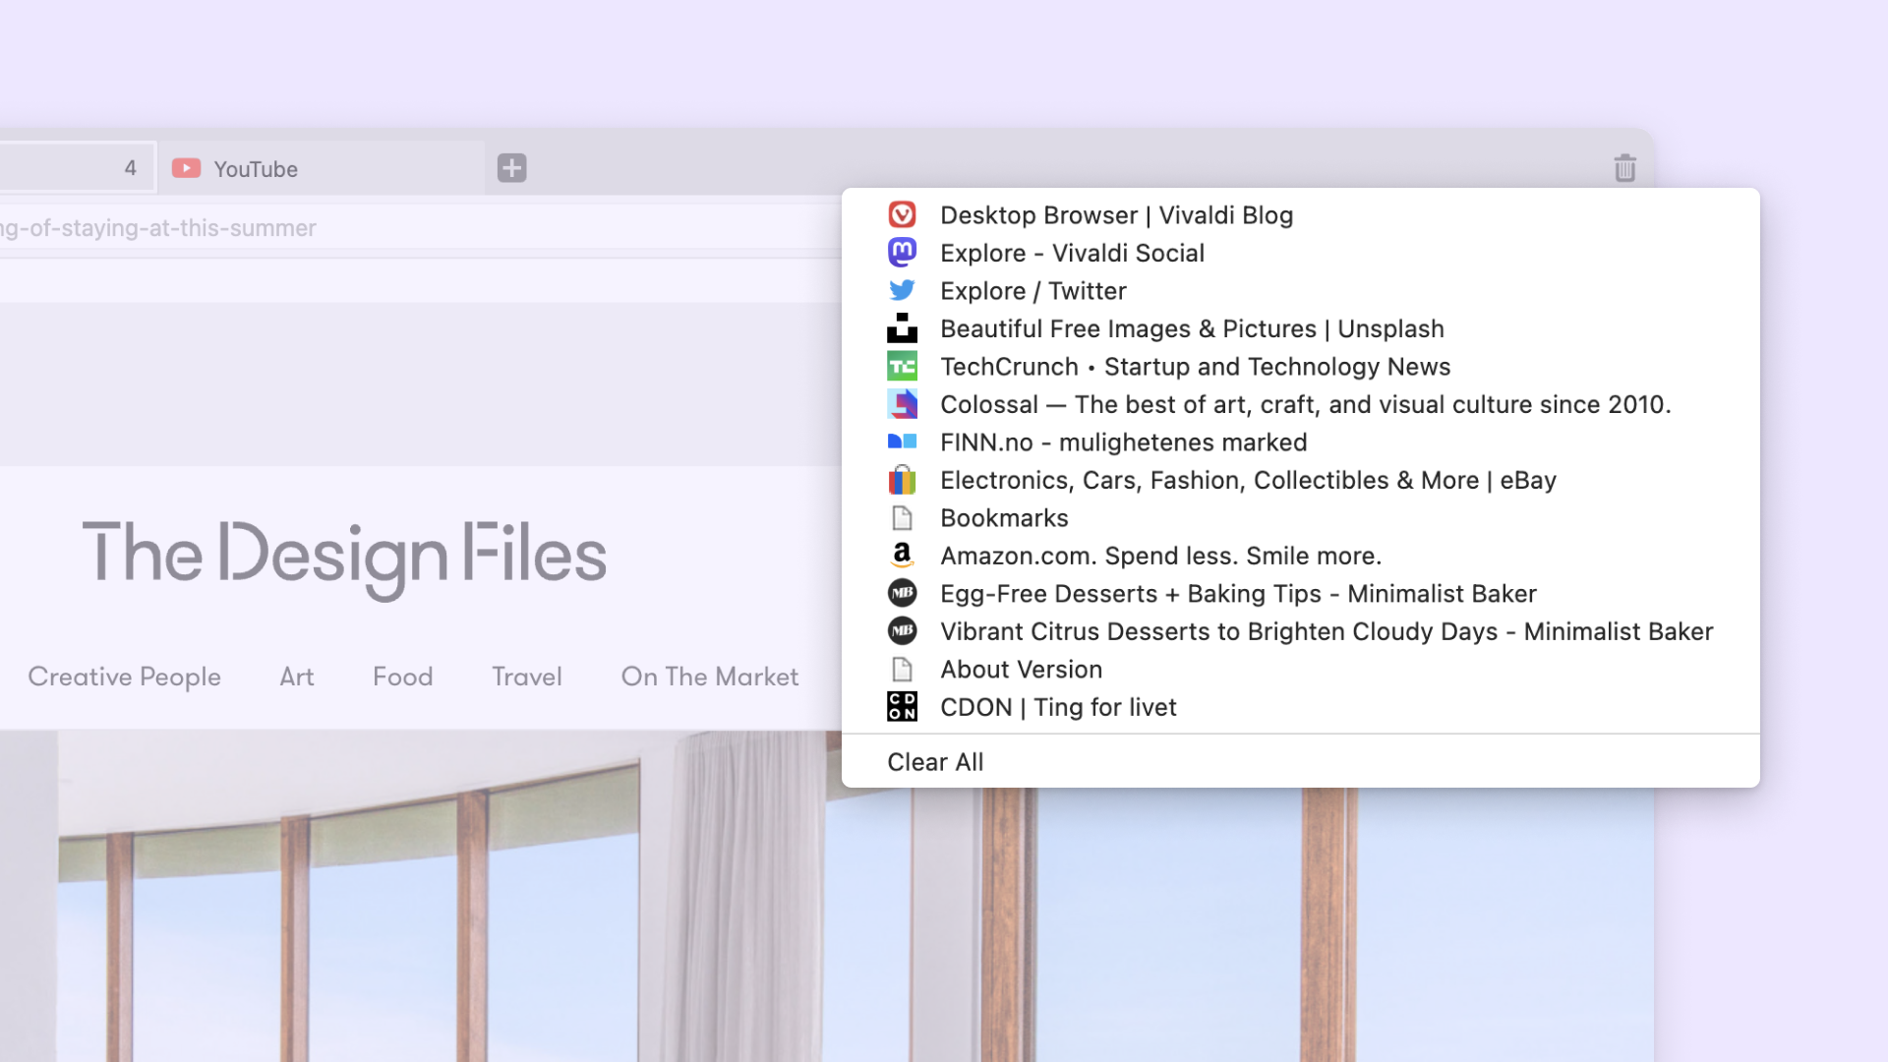The image size is (1888, 1062).
Task: Click the Mastodon Vivaldi Social icon
Action: tap(902, 253)
